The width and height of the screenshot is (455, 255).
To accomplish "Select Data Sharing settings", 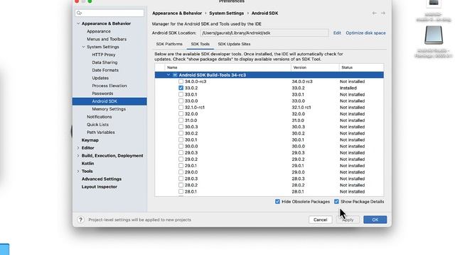I will point(105,62).
